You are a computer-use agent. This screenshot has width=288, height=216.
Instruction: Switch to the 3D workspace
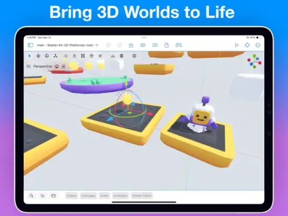point(143,45)
